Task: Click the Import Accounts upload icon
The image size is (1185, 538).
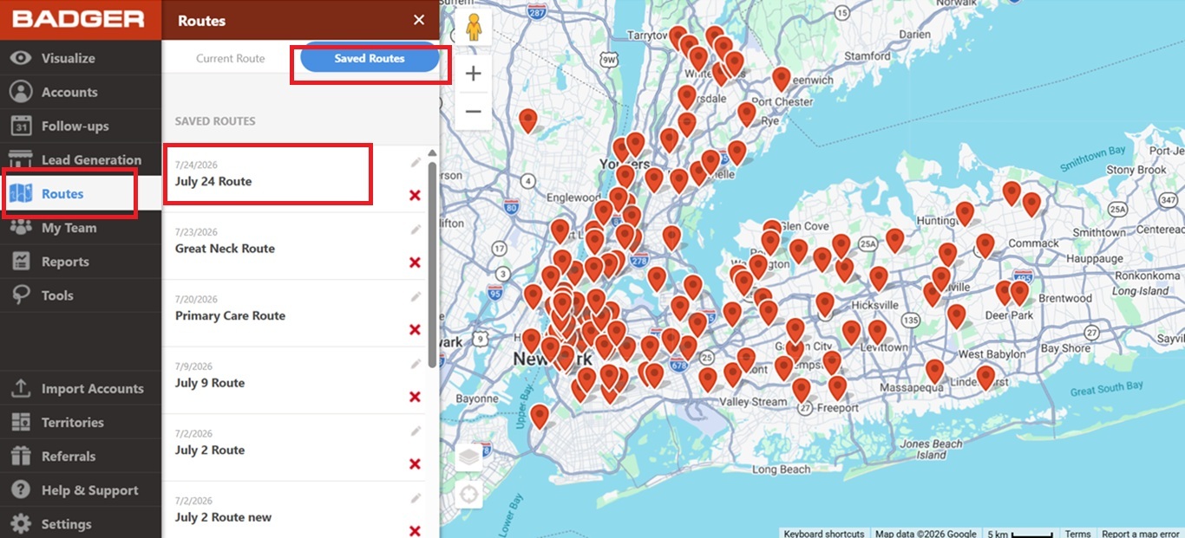Action: [x=21, y=388]
